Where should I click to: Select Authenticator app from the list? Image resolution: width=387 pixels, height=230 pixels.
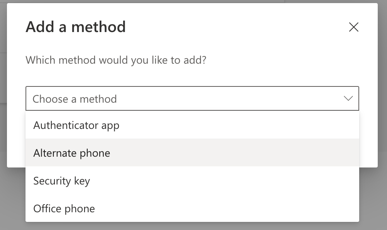(192, 125)
